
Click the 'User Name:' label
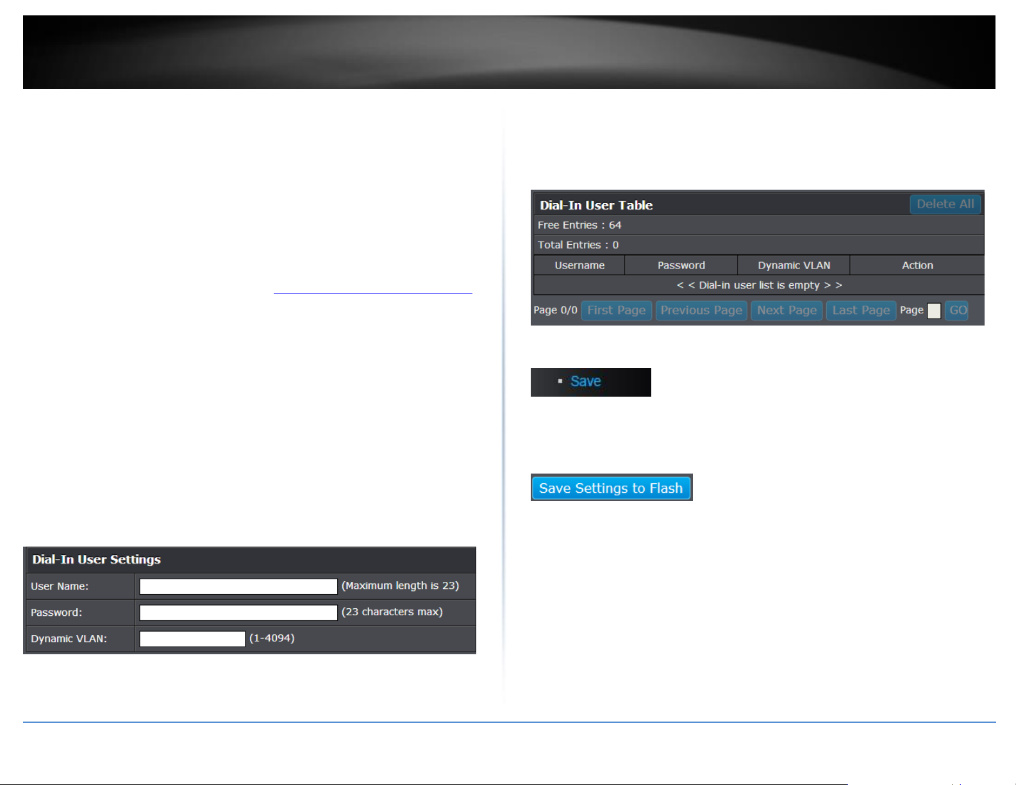click(x=60, y=586)
